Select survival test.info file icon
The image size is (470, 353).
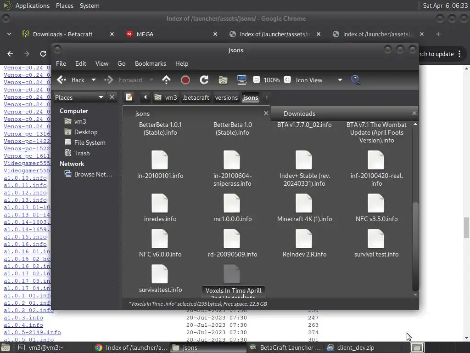(376, 239)
